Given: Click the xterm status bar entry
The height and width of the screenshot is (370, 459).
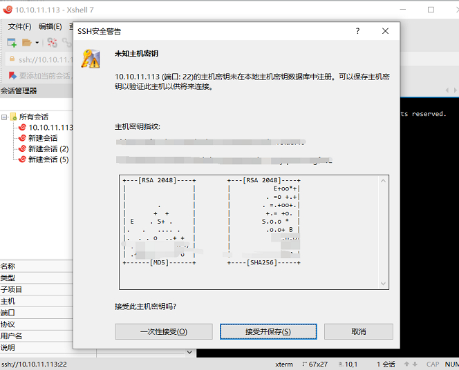Looking at the screenshot, I should click(284, 364).
